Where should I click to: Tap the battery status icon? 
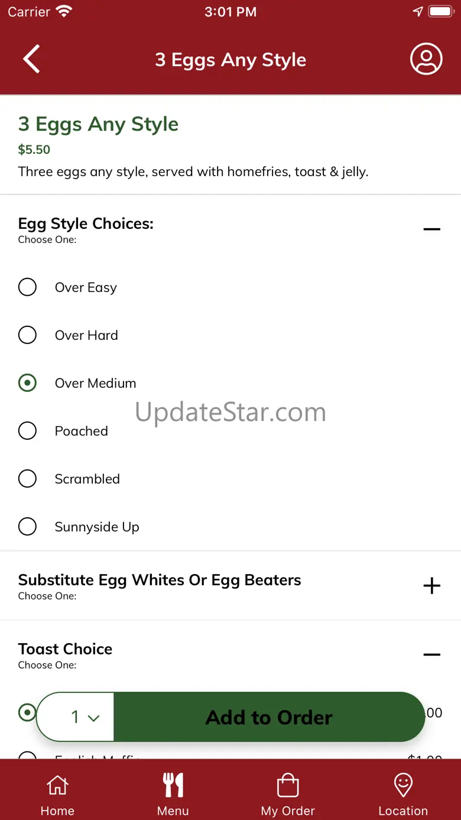[x=440, y=12]
